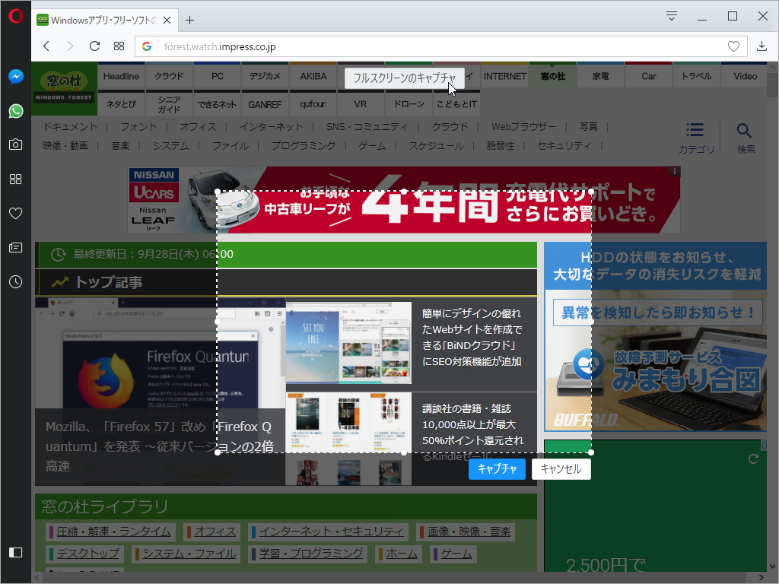The width and height of the screenshot is (779, 584).
Task: Open Downloads via the address bar download icon
Action: (x=762, y=46)
